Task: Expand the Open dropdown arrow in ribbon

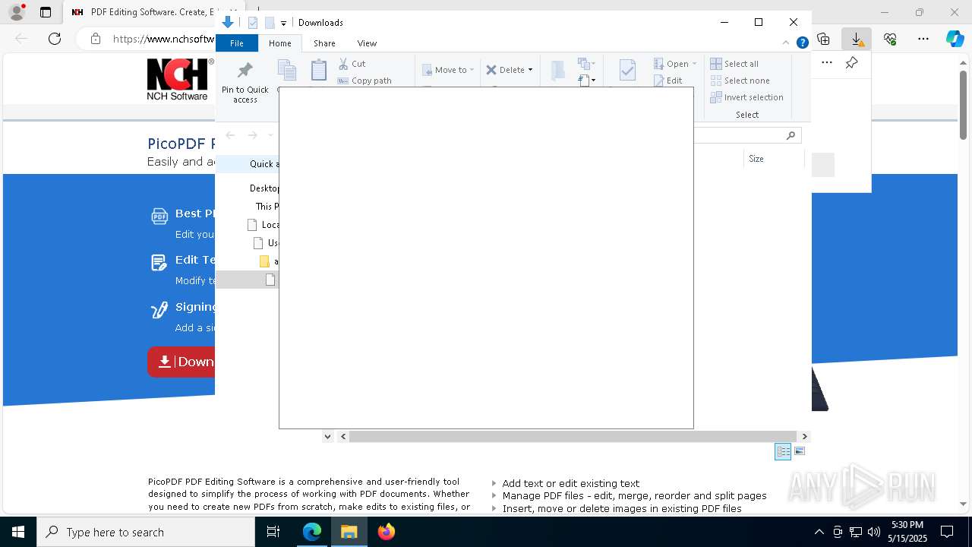Action: tap(694, 64)
